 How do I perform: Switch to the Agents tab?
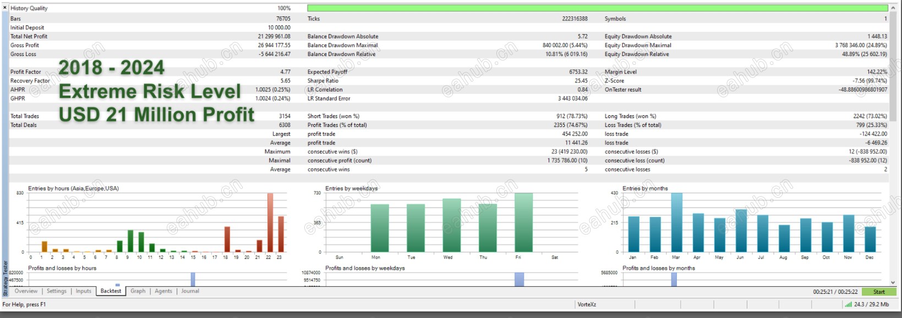pyautogui.click(x=163, y=291)
